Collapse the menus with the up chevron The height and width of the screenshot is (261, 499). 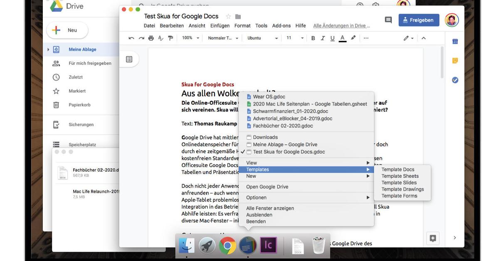pos(424,38)
